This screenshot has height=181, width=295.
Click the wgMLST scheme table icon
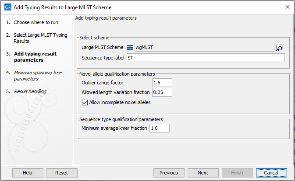click(x=130, y=48)
